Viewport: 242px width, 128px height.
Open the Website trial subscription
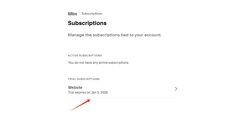tap(75, 88)
